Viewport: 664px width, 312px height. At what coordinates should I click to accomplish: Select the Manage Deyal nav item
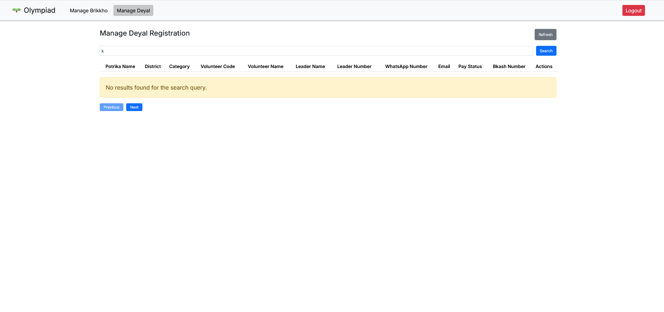coord(133,11)
